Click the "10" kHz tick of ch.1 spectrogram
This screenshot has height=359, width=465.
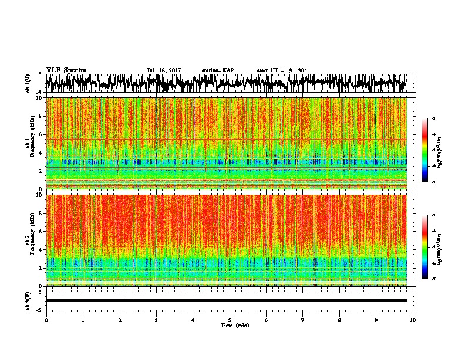[x=40, y=98]
